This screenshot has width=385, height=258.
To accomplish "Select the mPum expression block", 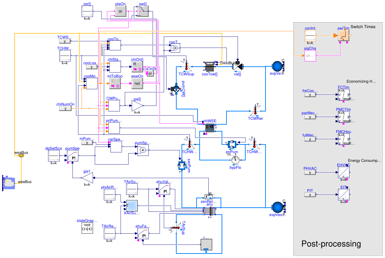I will click(x=87, y=143).
